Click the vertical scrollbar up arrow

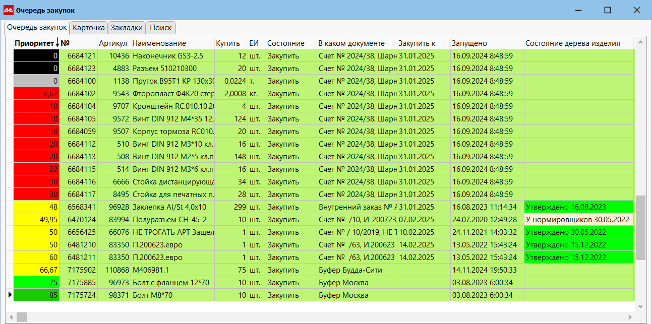click(641, 42)
